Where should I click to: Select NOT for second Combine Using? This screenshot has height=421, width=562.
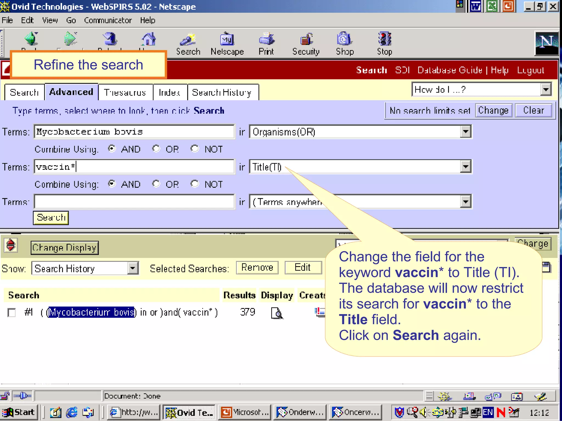[x=195, y=184]
